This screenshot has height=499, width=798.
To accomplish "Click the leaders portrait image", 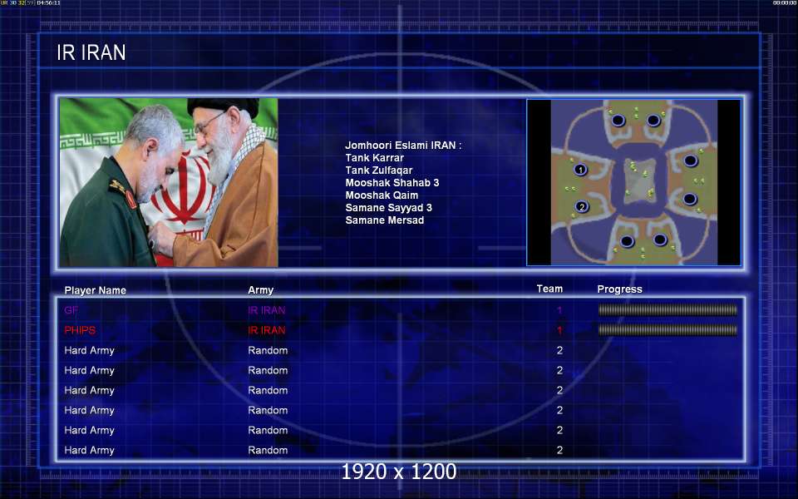I will point(169,182).
